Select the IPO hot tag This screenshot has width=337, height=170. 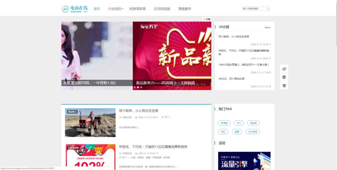239,123
